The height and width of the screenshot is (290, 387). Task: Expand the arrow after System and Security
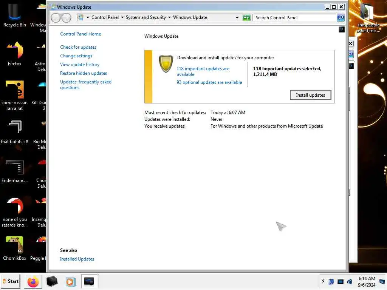169,17
